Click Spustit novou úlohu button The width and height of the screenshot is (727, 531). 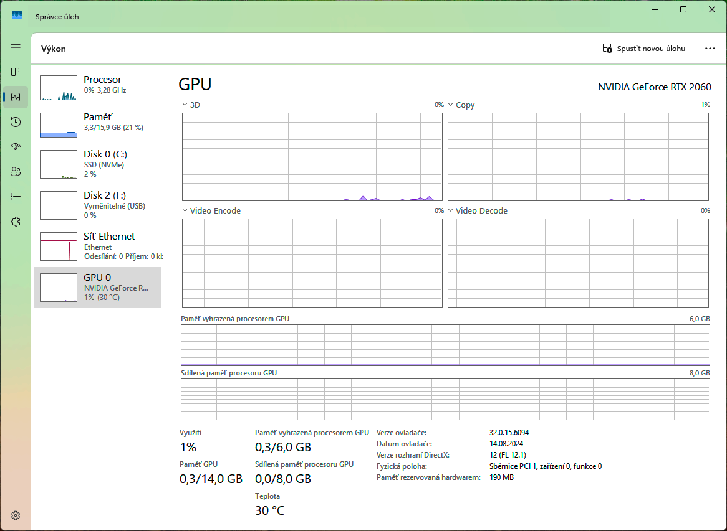(644, 49)
